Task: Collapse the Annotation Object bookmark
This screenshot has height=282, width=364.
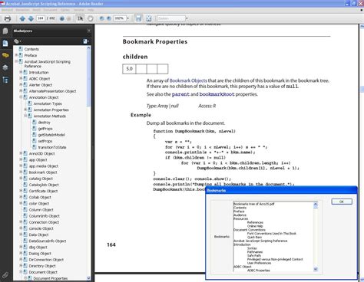Action: tap(21, 97)
